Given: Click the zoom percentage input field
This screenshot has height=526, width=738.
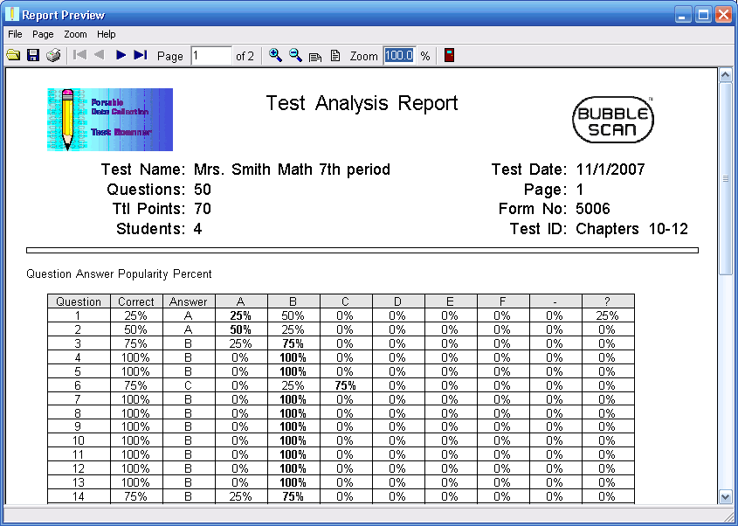Looking at the screenshot, I should click(400, 56).
